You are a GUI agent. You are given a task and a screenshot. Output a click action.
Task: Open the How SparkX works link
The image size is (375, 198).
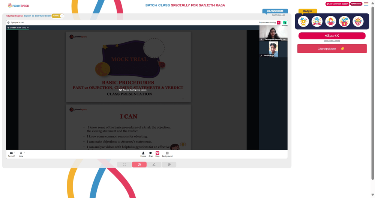(x=332, y=40)
